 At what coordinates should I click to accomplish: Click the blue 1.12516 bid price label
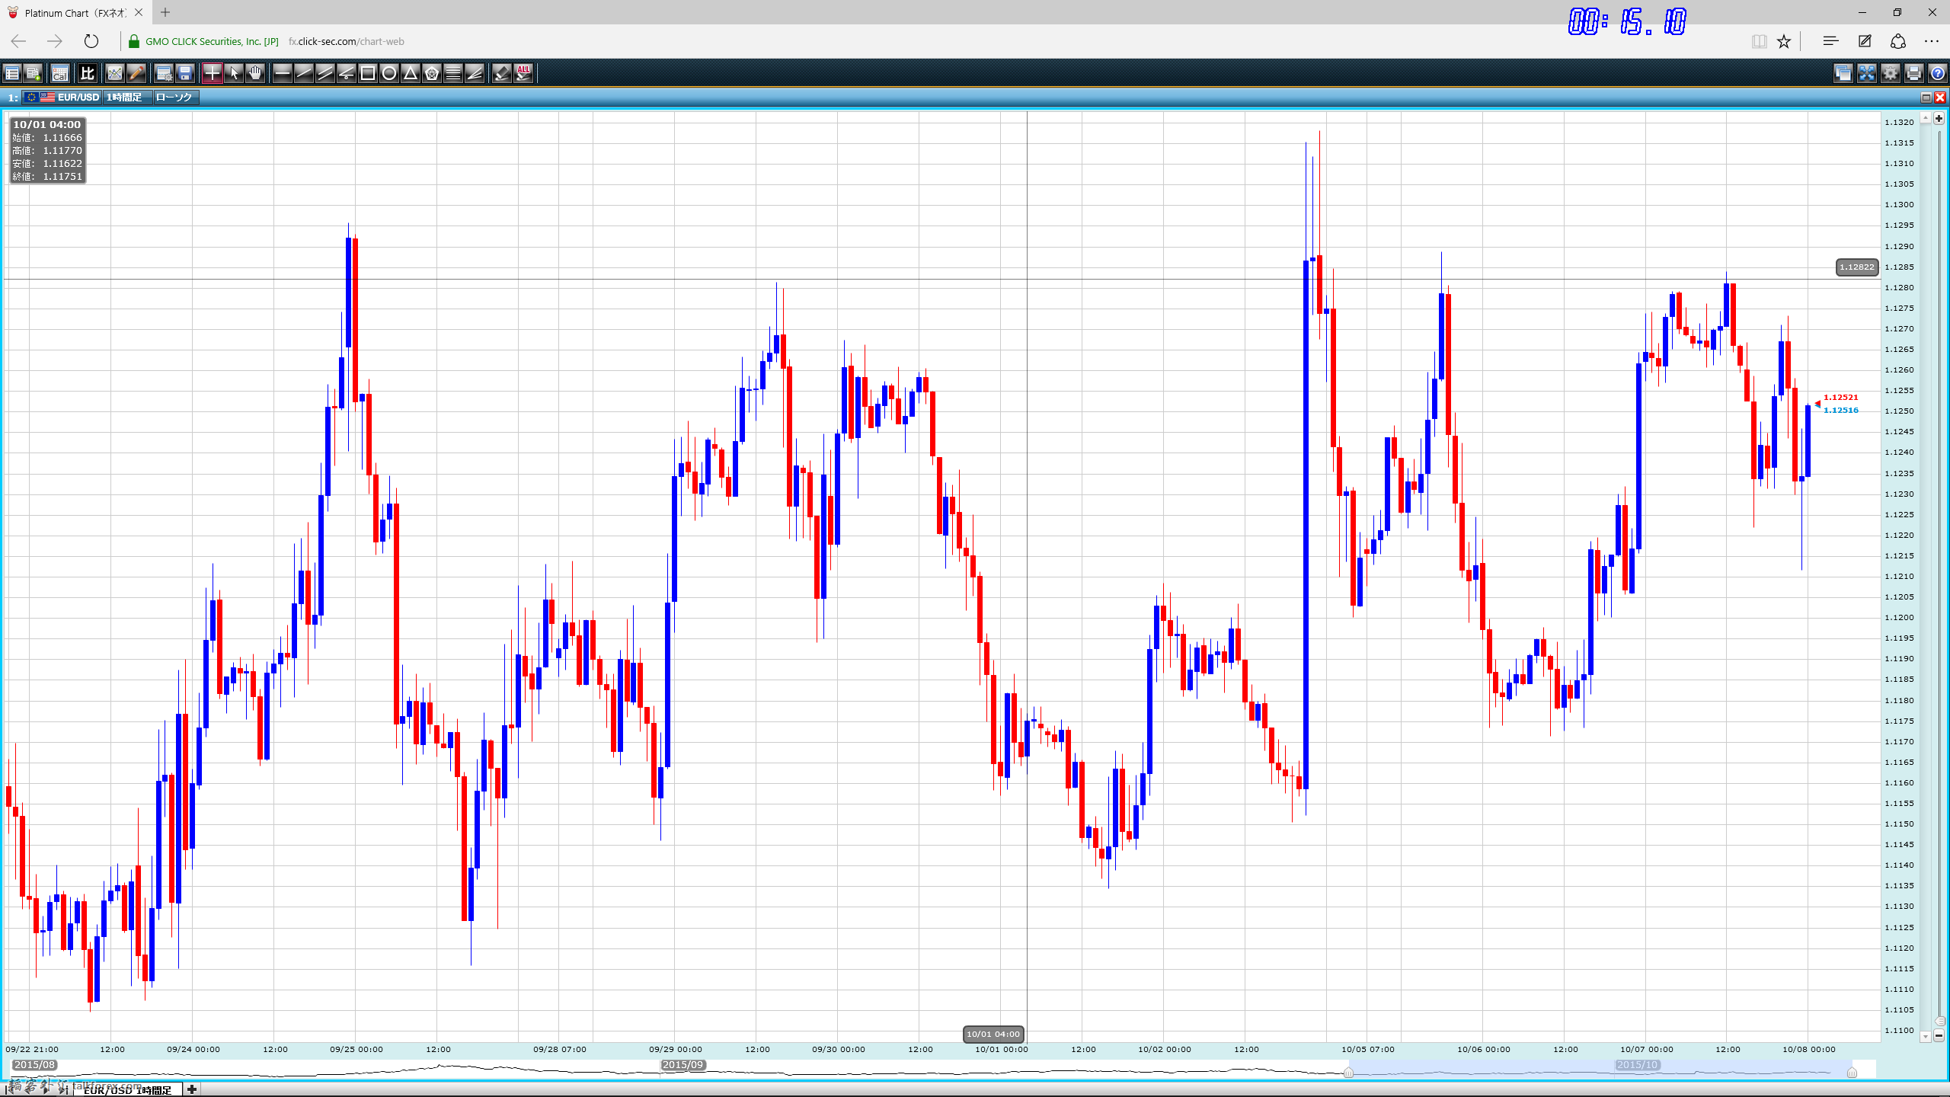click(1840, 411)
